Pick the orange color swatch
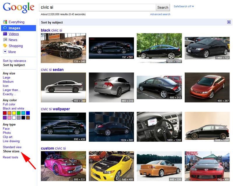The image size is (233, 186). (x=9, y=113)
